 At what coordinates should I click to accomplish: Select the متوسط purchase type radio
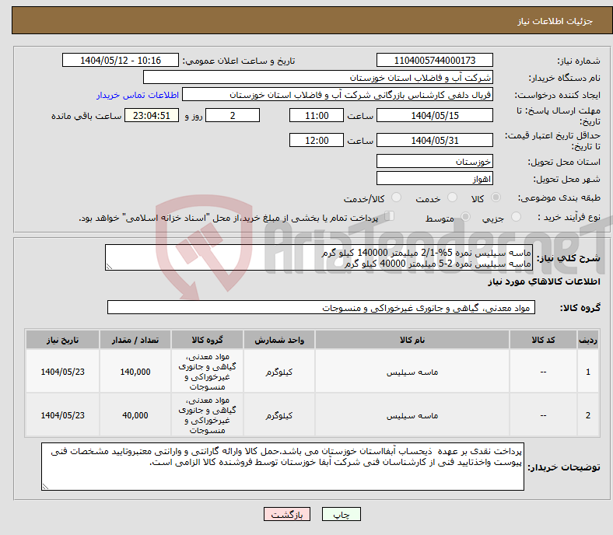465,216
